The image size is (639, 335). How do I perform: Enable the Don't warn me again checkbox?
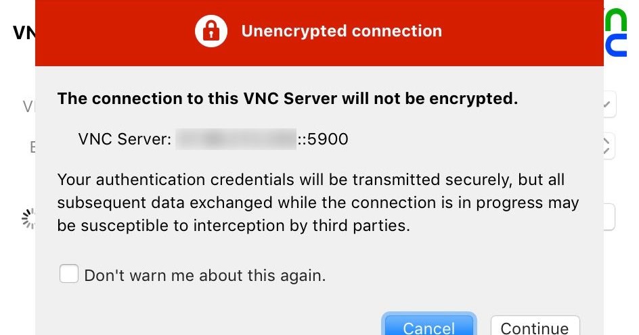(69, 274)
